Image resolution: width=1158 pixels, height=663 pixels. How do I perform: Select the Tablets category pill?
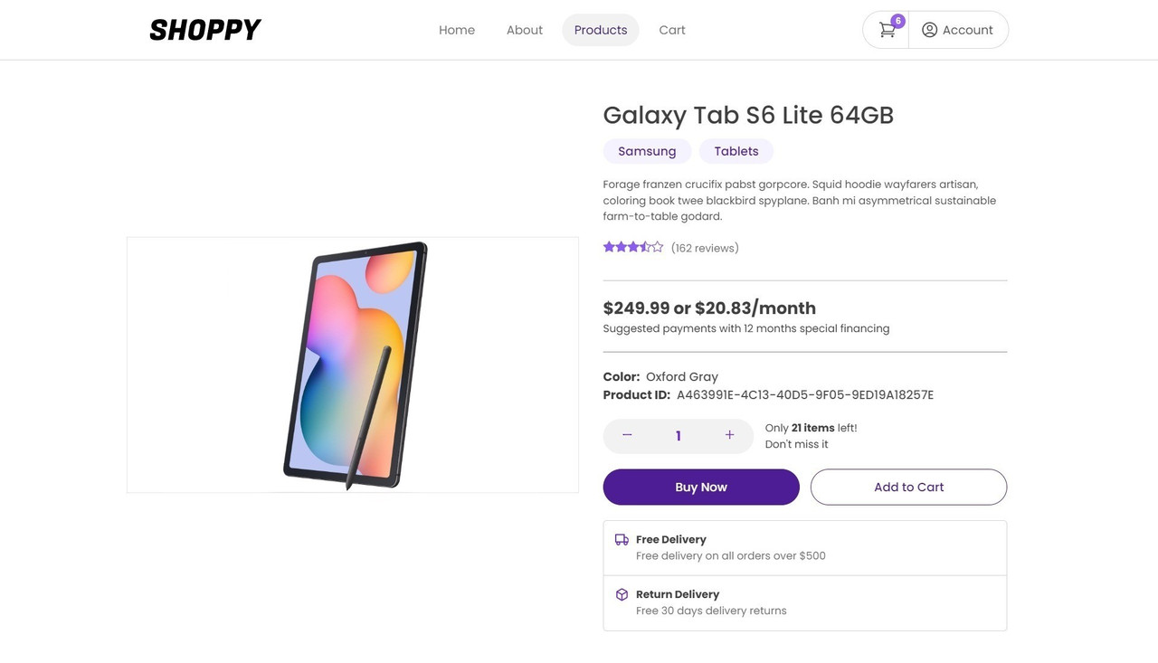pos(736,151)
